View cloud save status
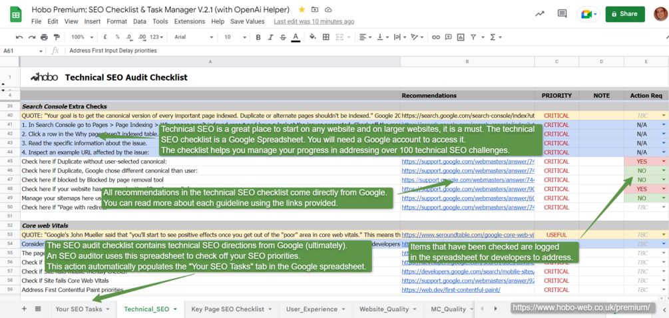The height and width of the screenshot is (318, 669). [x=328, y=9]
